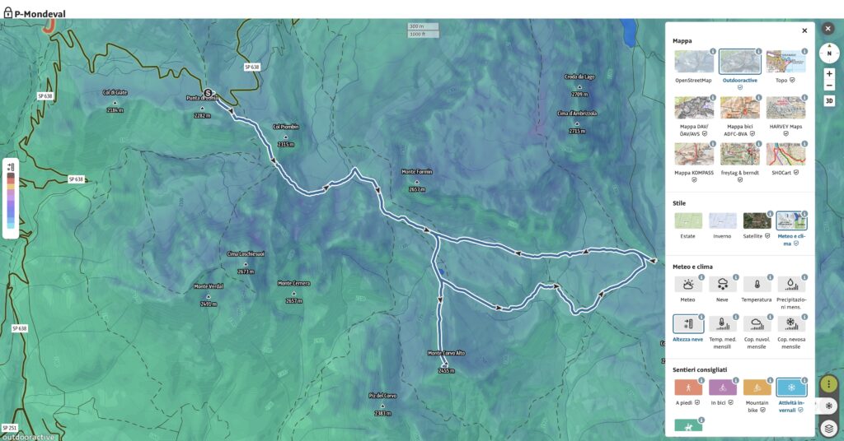Image resolution: width=844 pixels, height=441 pixels.
Task: Select the Topo map thumbnail
Action: click(785, 62)
